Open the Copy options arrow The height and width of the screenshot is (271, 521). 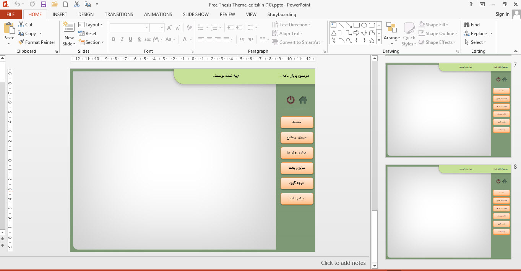41,34
